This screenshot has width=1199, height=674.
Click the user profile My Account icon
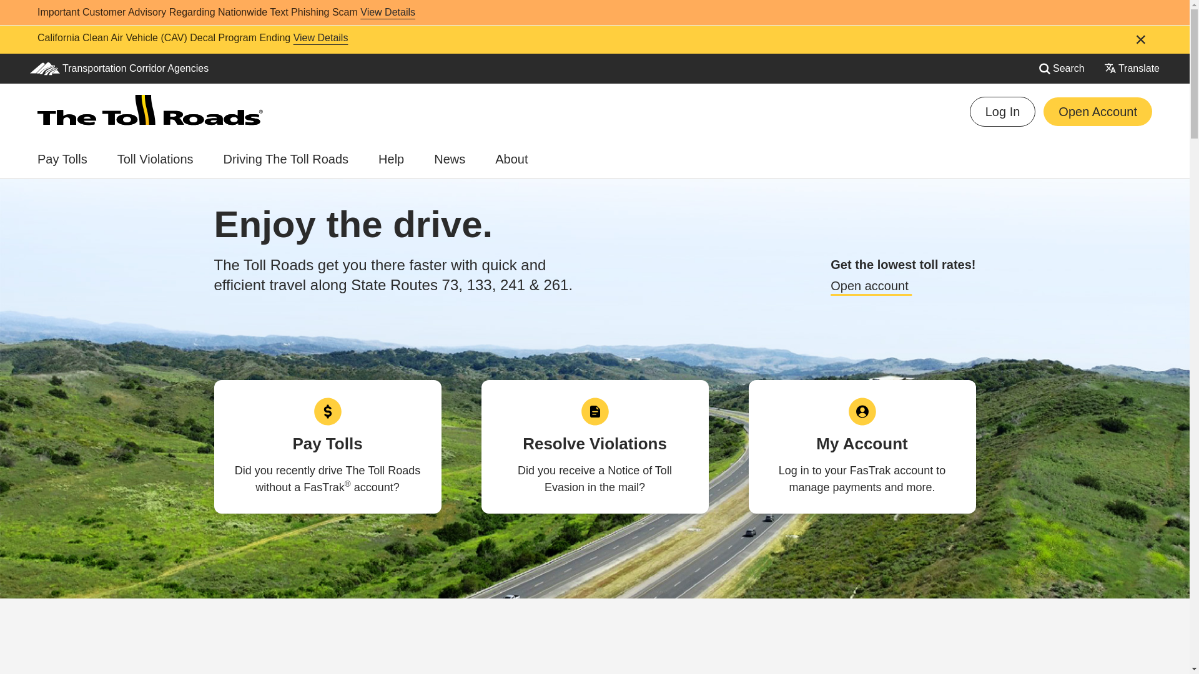point(862,412)
